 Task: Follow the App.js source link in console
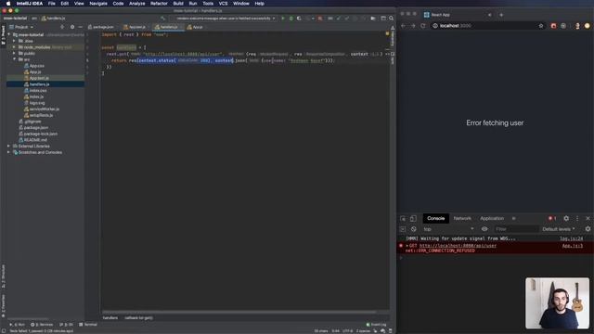click(573, 246)
